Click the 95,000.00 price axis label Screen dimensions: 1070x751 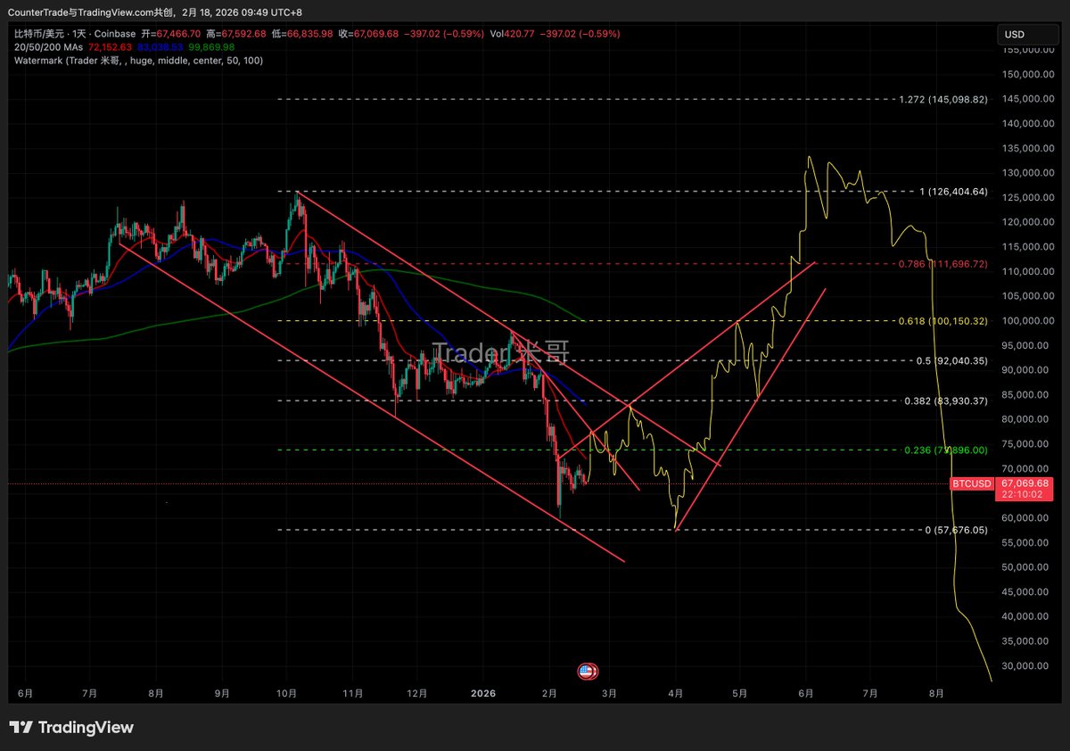[1025, 345]
